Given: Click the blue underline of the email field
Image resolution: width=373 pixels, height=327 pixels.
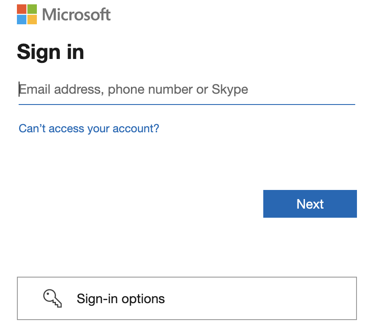Looking at the screenshot, I should [x=186, y=105].
